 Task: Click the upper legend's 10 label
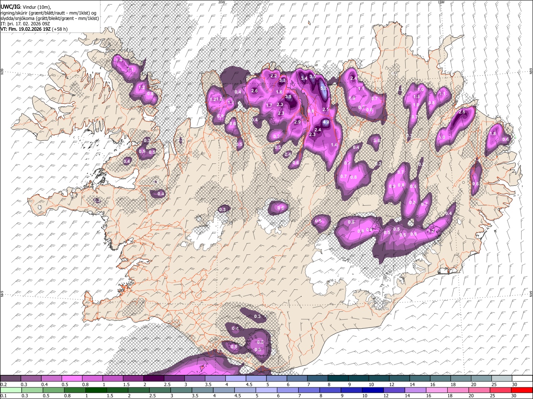tap(371, 384)
